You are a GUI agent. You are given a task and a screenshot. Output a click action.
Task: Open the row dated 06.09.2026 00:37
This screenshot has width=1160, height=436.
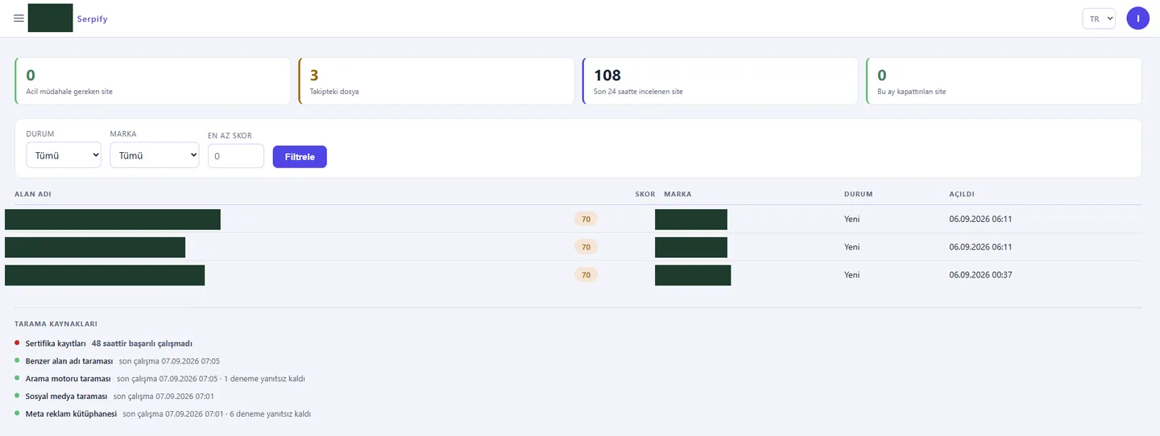[x=574, y=274]
